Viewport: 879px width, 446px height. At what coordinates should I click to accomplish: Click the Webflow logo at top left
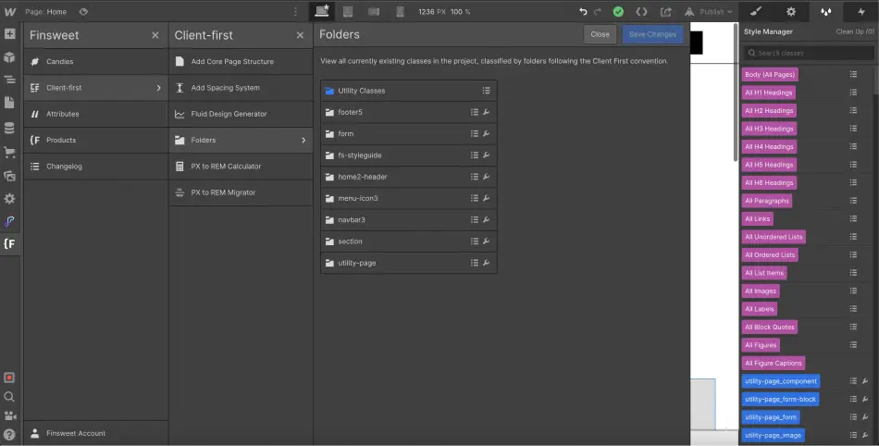(10, 11)
